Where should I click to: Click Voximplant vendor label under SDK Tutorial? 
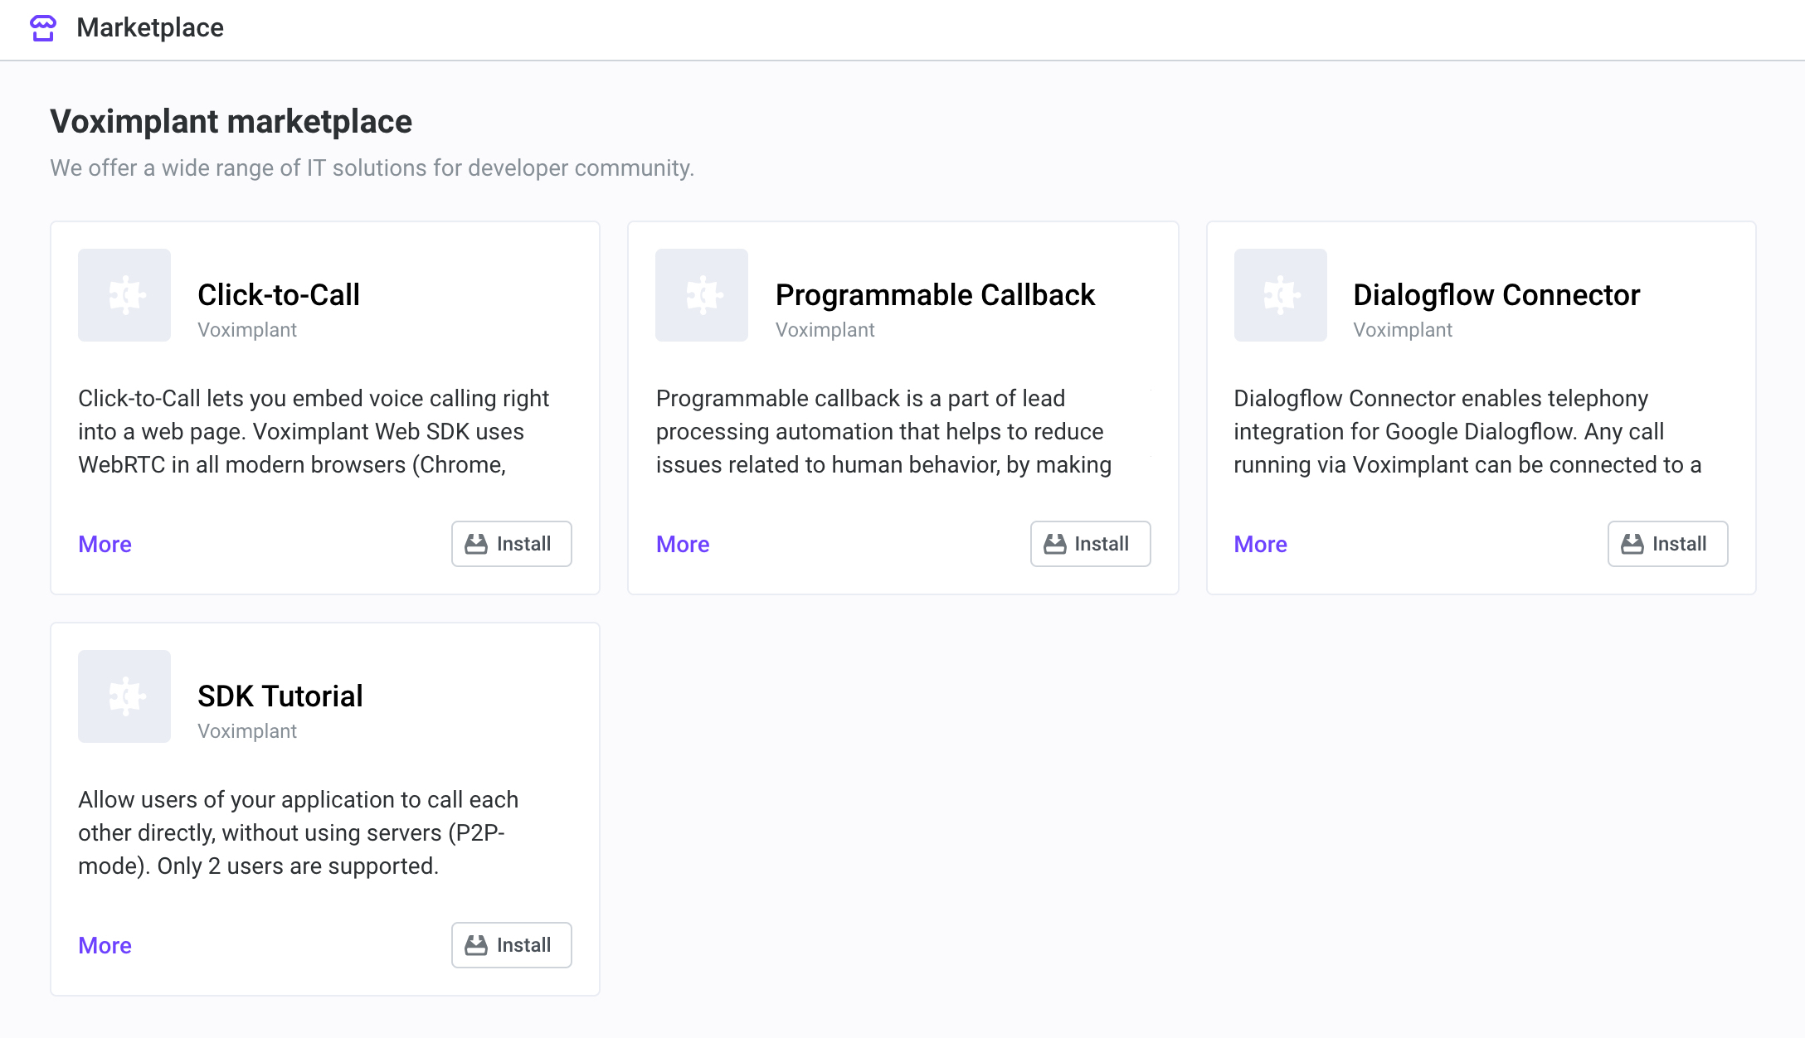tap(247, 731)
